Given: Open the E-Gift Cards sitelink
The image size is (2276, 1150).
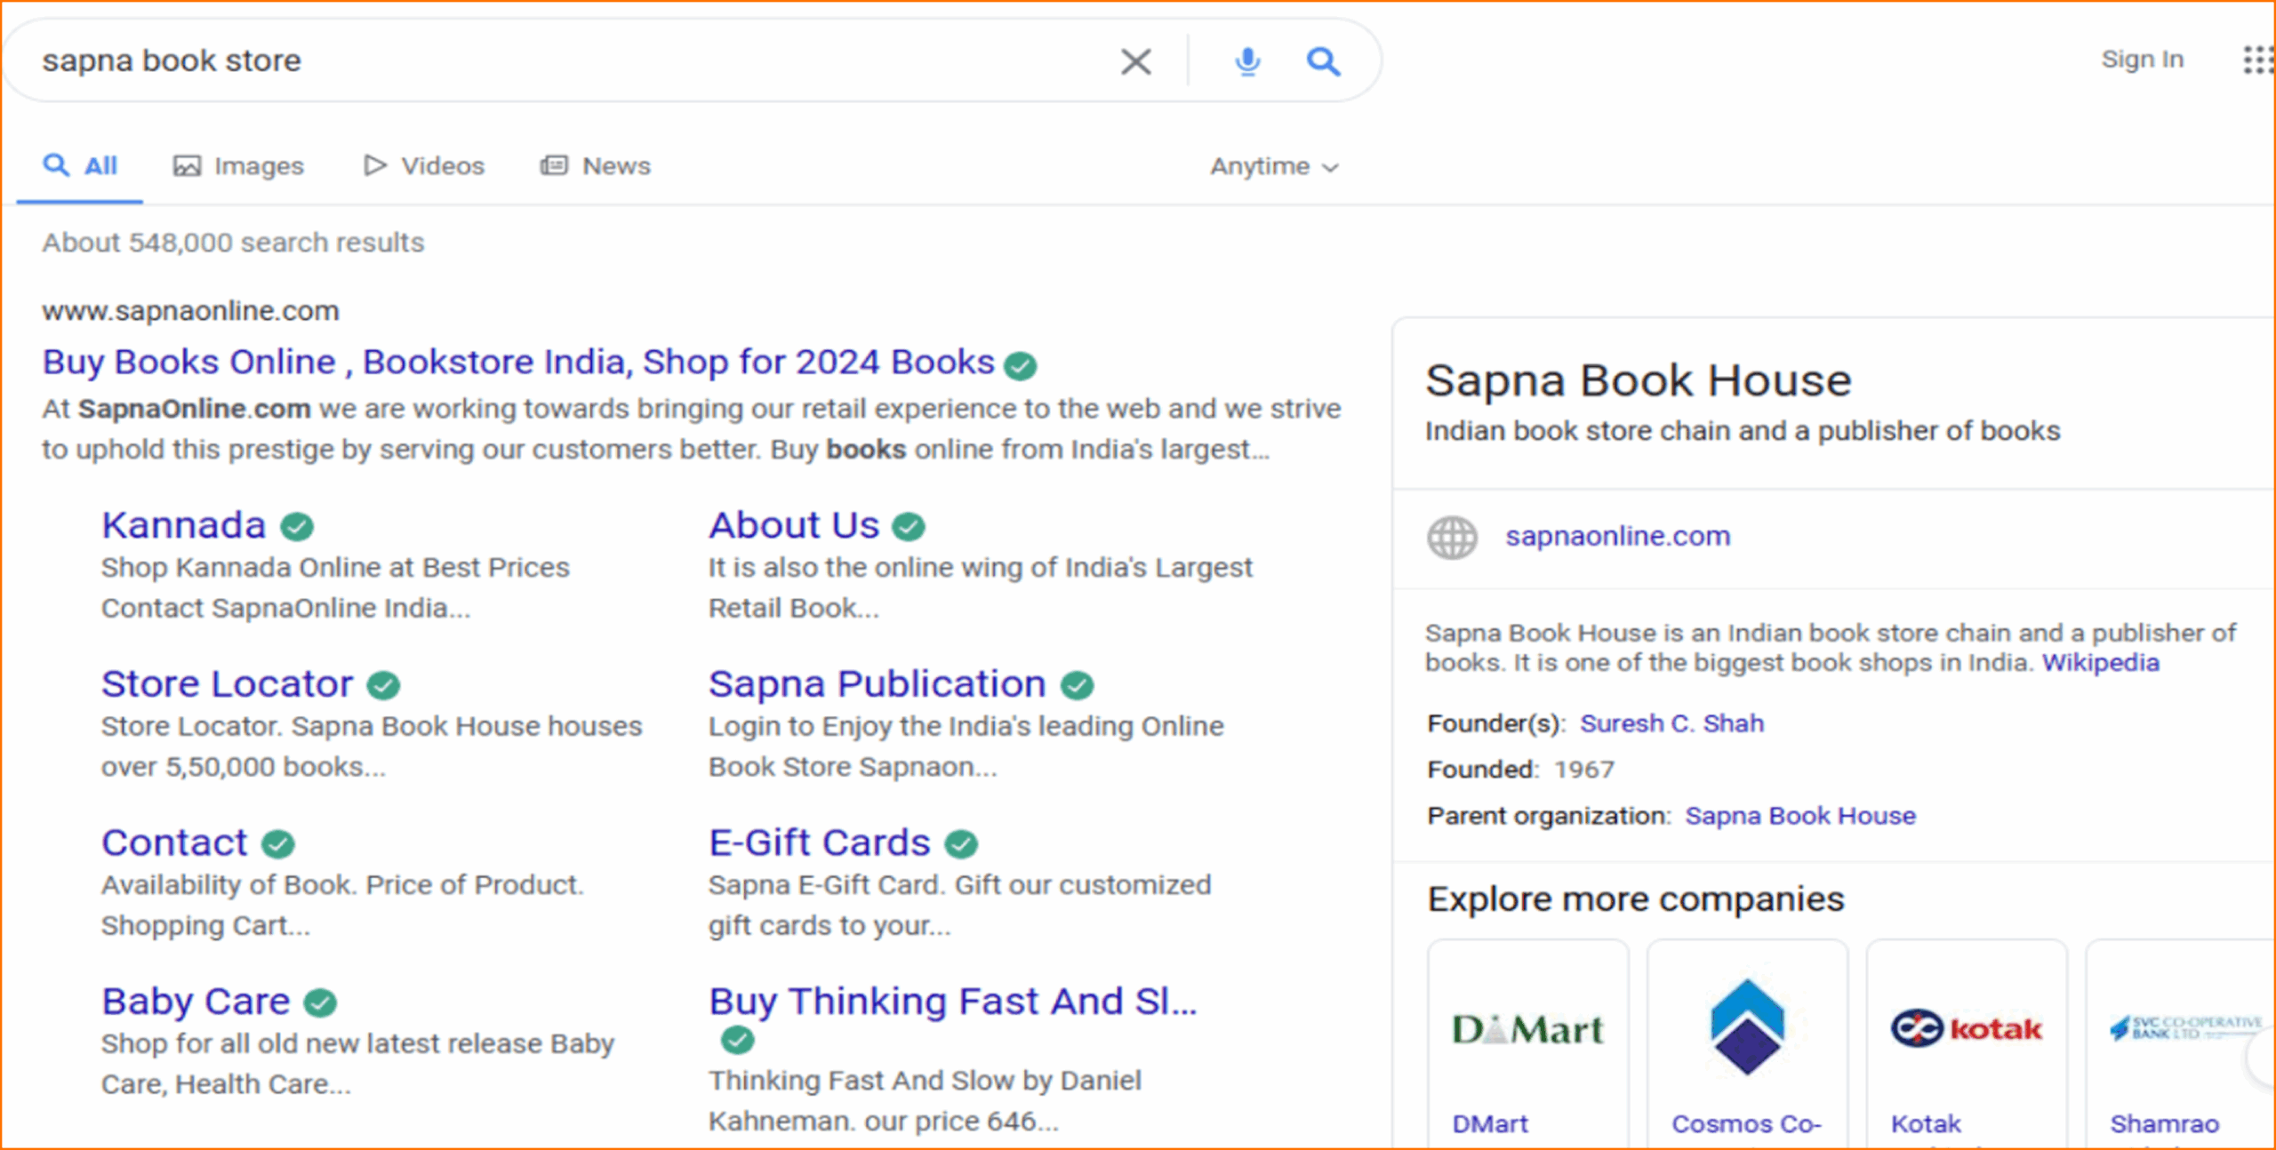Looking at the screenshot, I should tap(819, 843).
